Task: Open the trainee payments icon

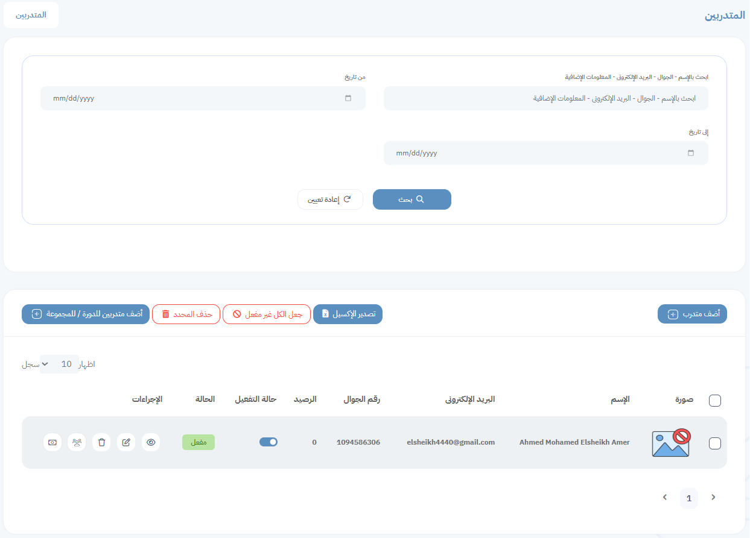Action: [x=52, y=442]
